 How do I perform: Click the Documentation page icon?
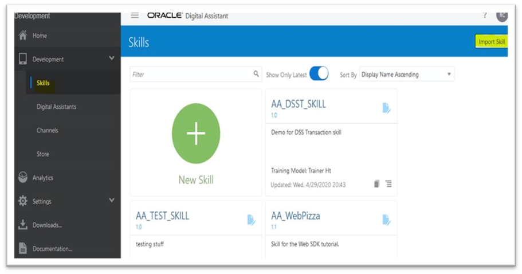[x=23, y=248]
